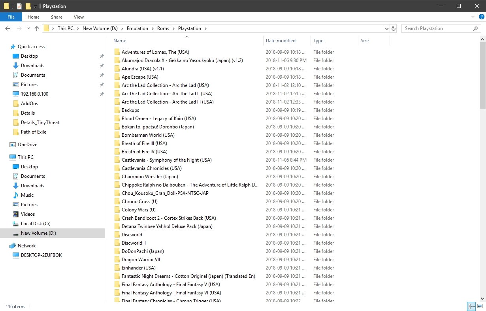Open the Videos filmstrip icon
486x311 pixels.
tap(16, 214)
